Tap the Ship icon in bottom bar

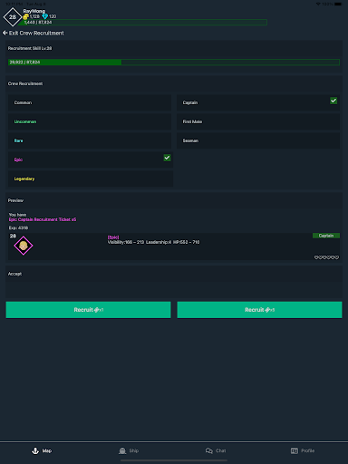click(122, 450)
